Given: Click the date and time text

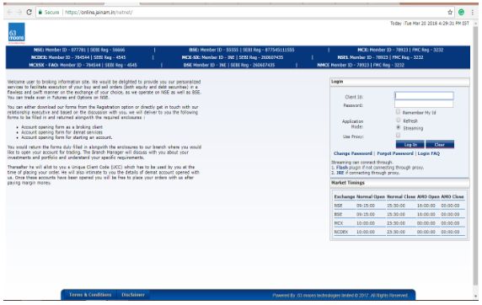Looking at the screenshot, I should click(430, 24).
